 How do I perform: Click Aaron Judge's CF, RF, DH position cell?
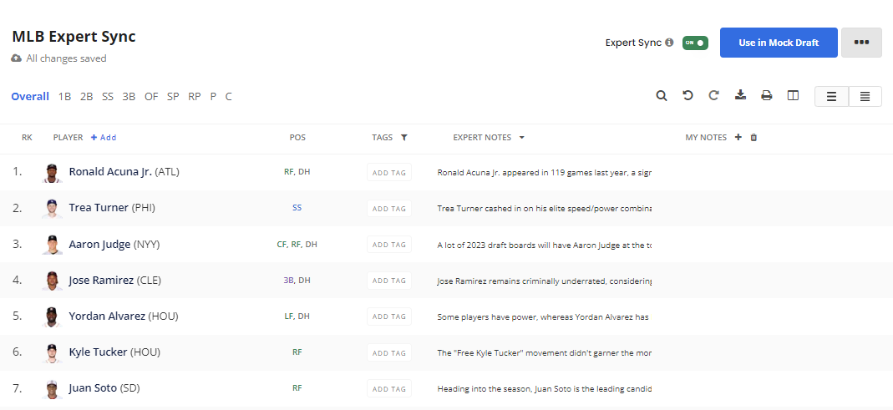tap(297, 245)
